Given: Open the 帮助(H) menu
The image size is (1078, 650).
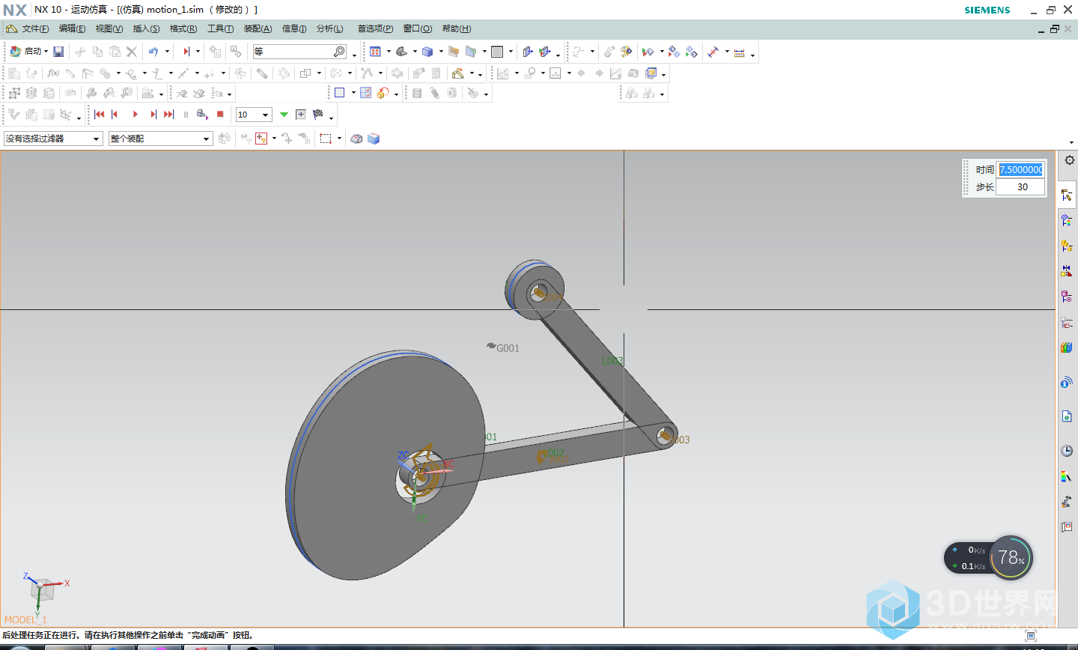Looking at the screenshot, I should tap(457, 28).
